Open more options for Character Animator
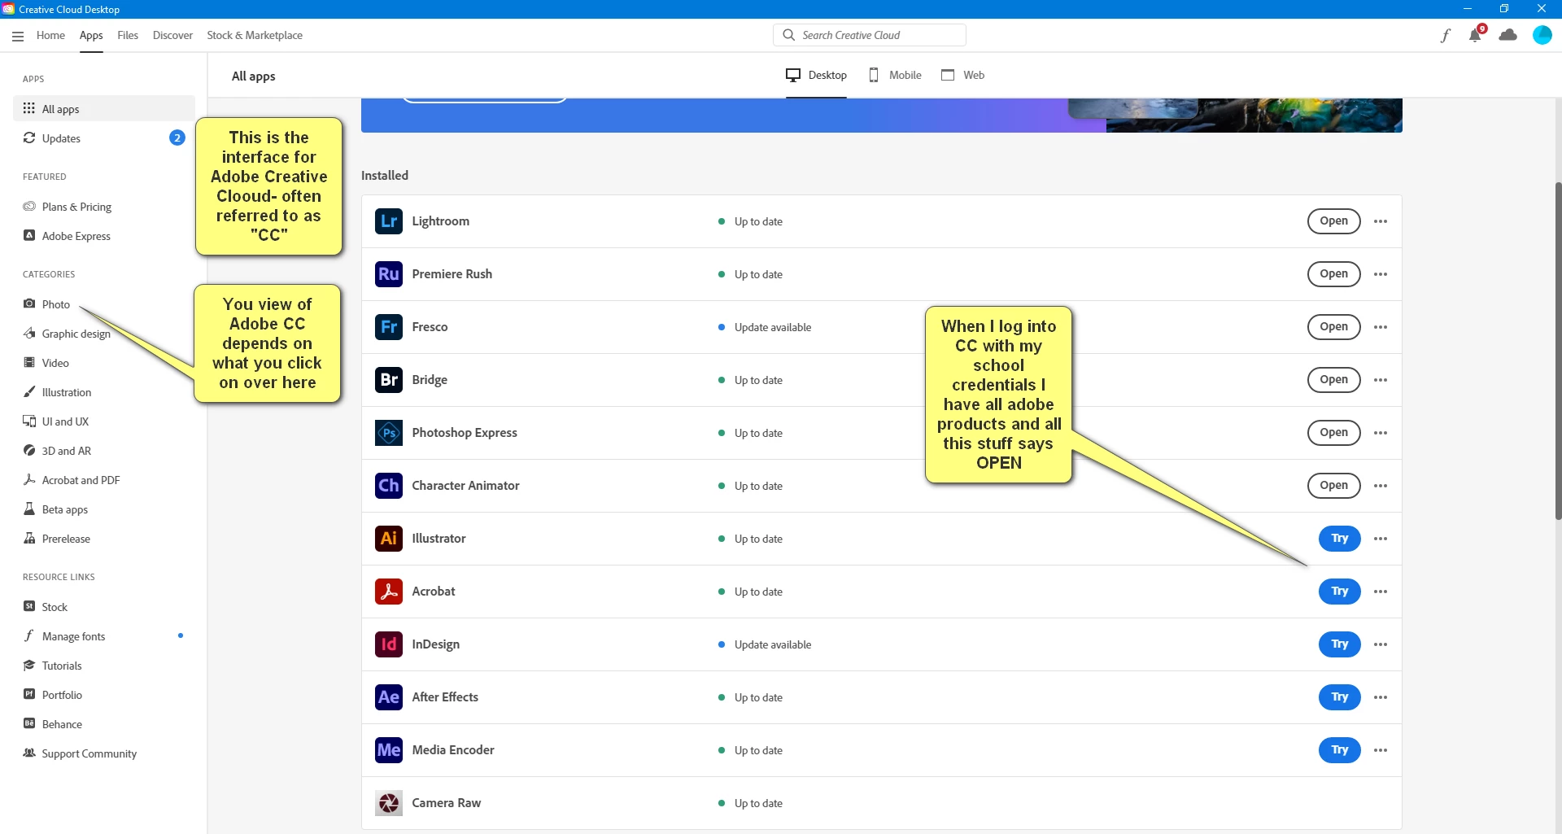 tap(1381, 486)
